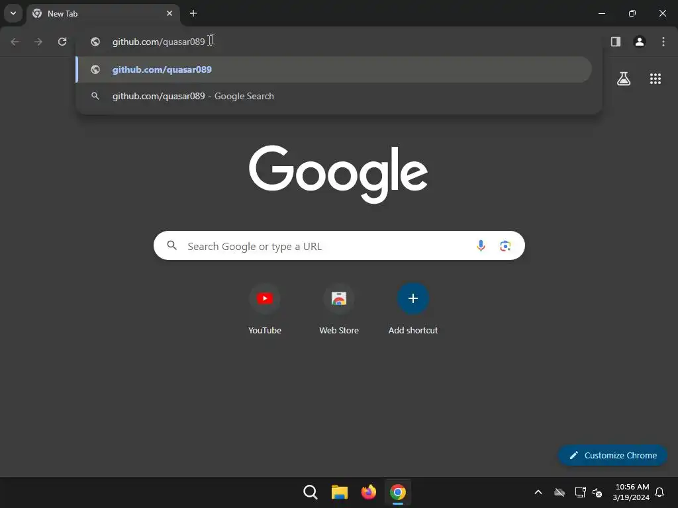
Task: Click the address bar with github.com/quasar089
Action: (x=339, y=42)
